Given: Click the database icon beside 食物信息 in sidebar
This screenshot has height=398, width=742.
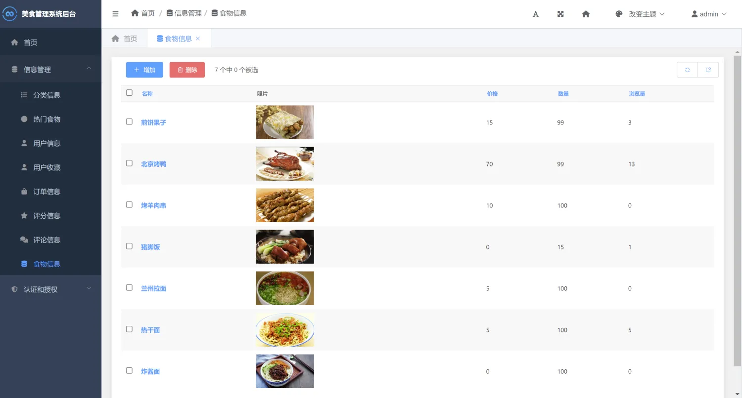Looking at the screenshot, I should (x=24, y=264).
